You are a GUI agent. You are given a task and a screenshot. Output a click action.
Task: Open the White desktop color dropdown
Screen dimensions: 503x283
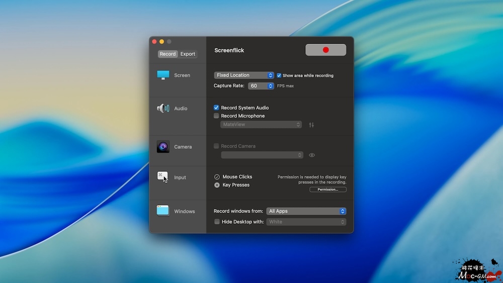[306, 222]
